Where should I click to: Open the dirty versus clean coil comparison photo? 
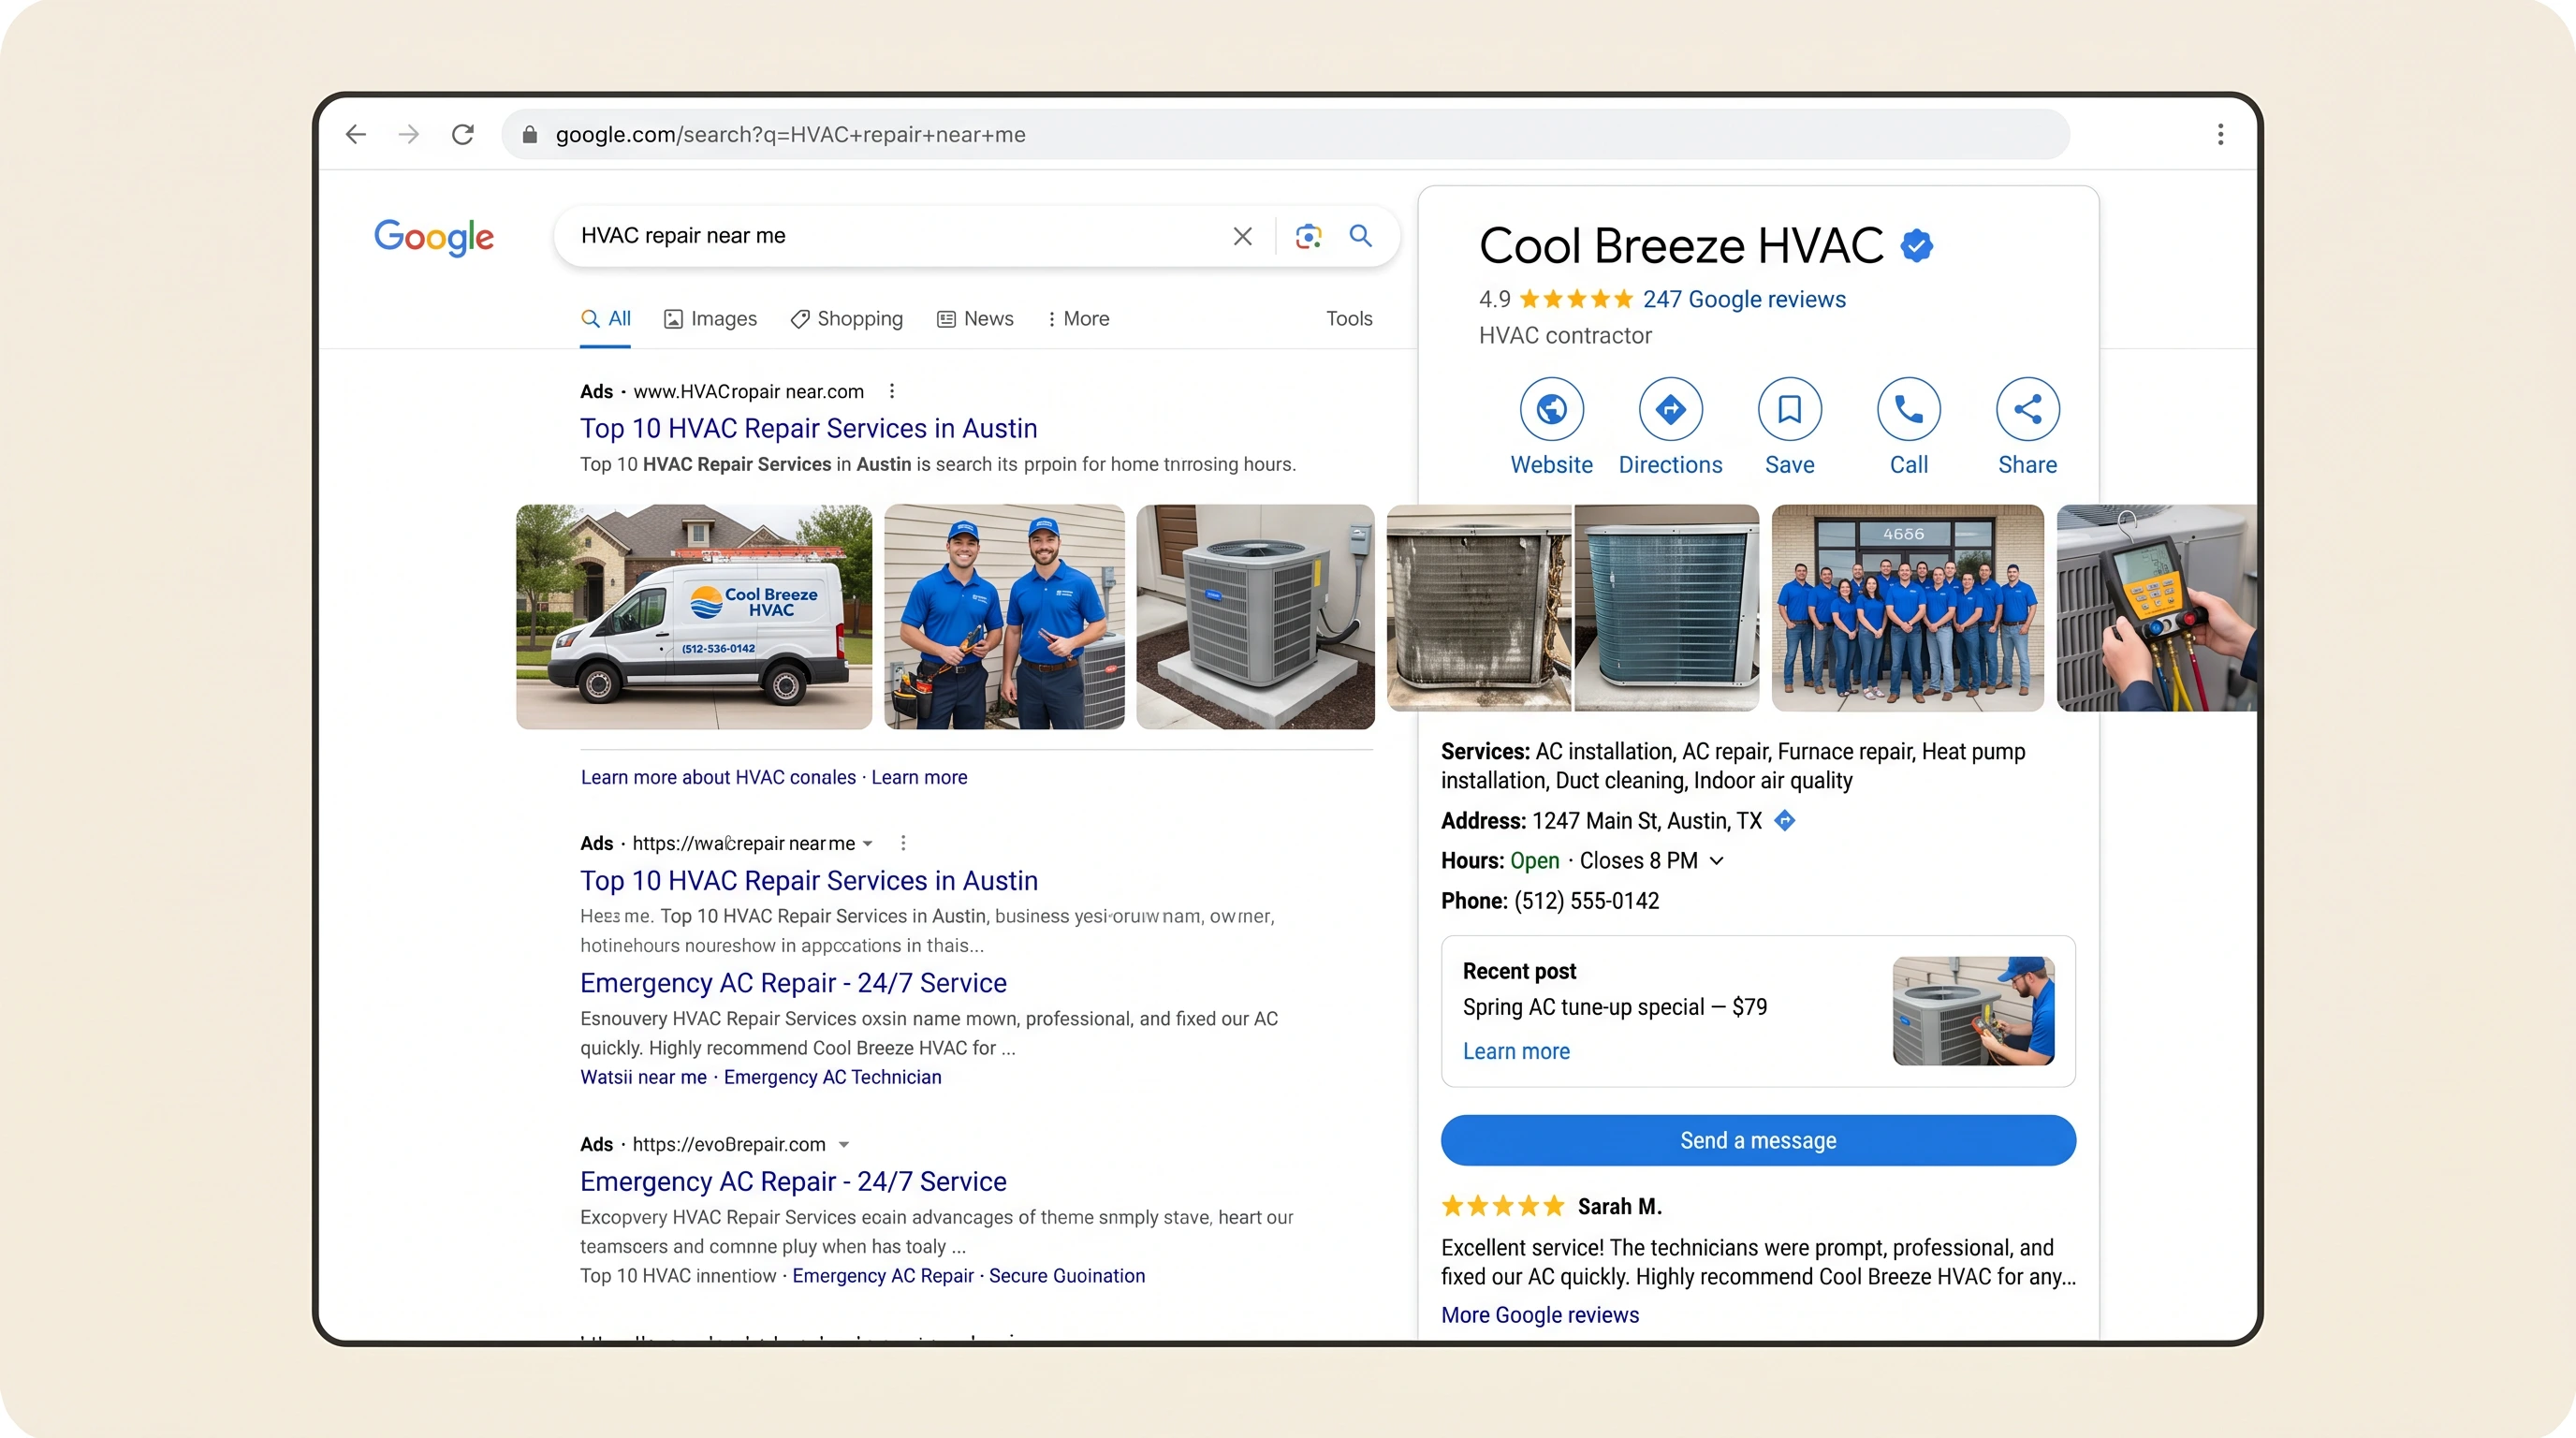coord(1573,607)
